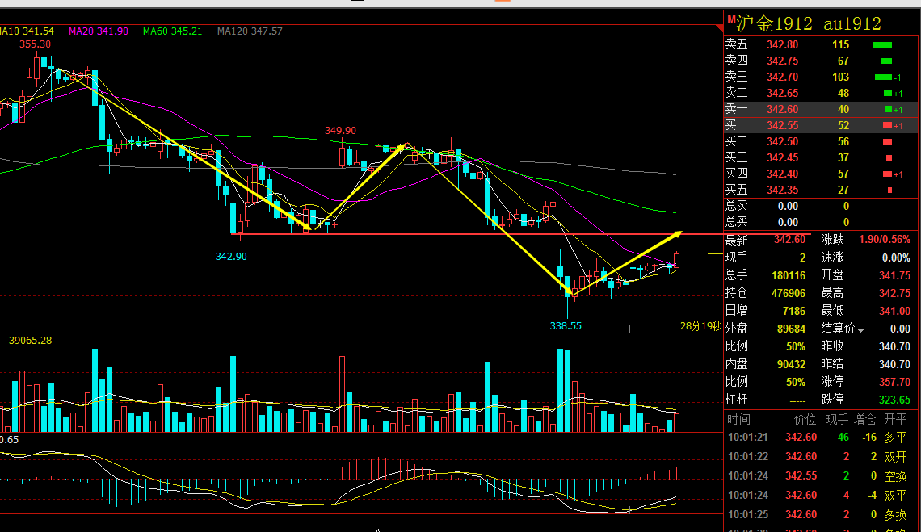Click the 买一 price 342.55
This screenshot has width=921, height=532.
(x=782, y=126)
